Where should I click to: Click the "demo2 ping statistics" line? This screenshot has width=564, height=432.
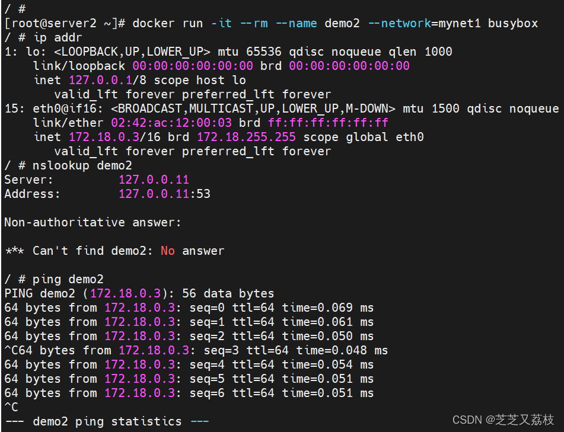click(107, 421)
